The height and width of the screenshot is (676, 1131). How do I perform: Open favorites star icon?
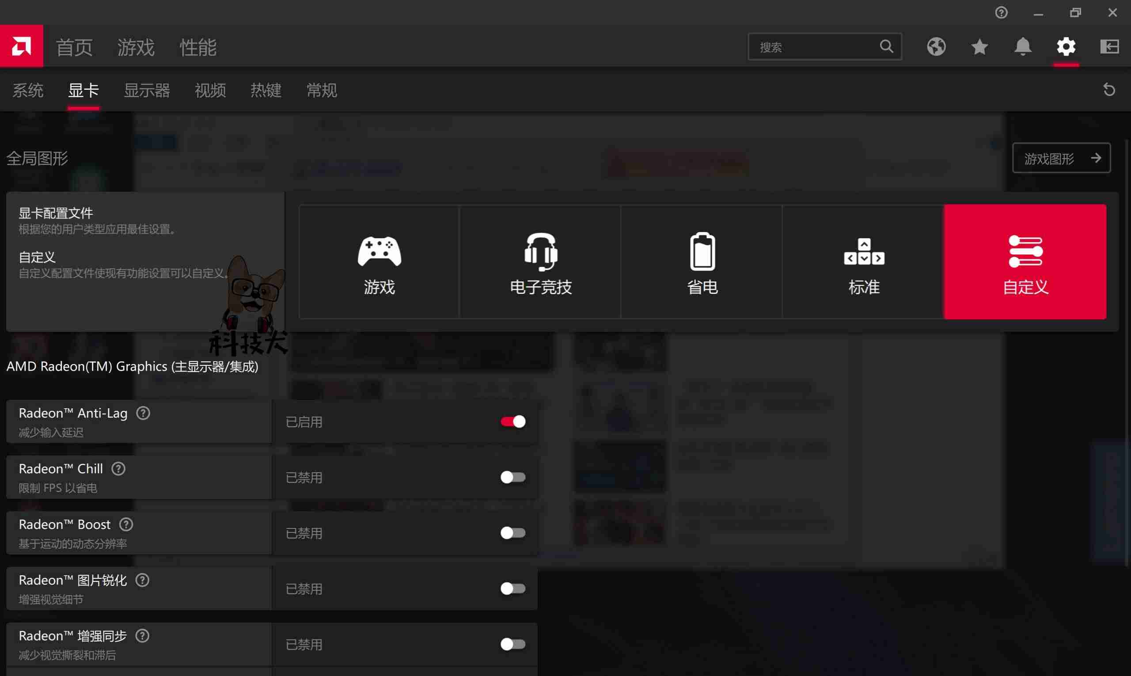pyautogui.click(x=979, y=46)
